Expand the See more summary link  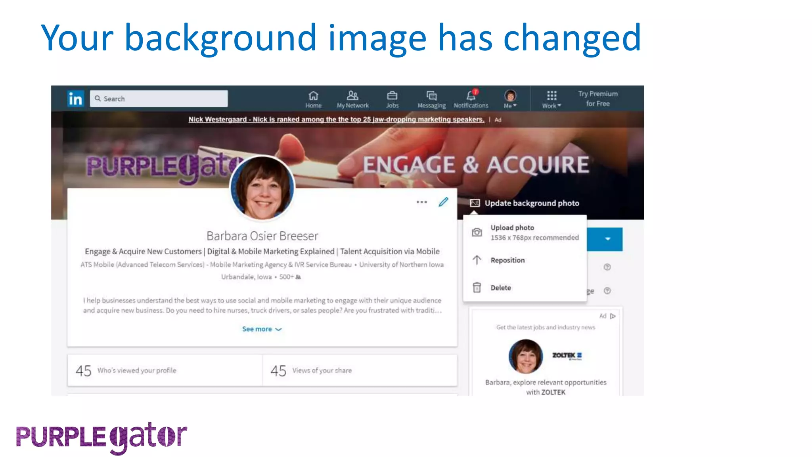click(262, 329)
